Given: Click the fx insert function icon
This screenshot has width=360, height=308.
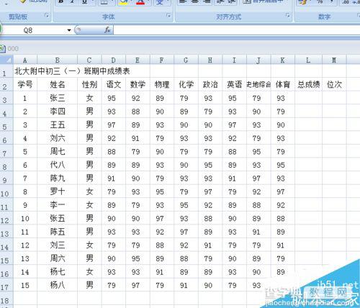Looking at the screenshot, I should point(107,30).
